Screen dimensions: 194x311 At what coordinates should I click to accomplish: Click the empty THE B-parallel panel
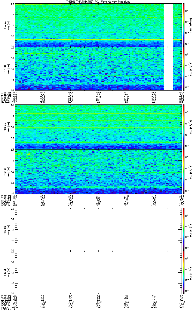[98, 272]
